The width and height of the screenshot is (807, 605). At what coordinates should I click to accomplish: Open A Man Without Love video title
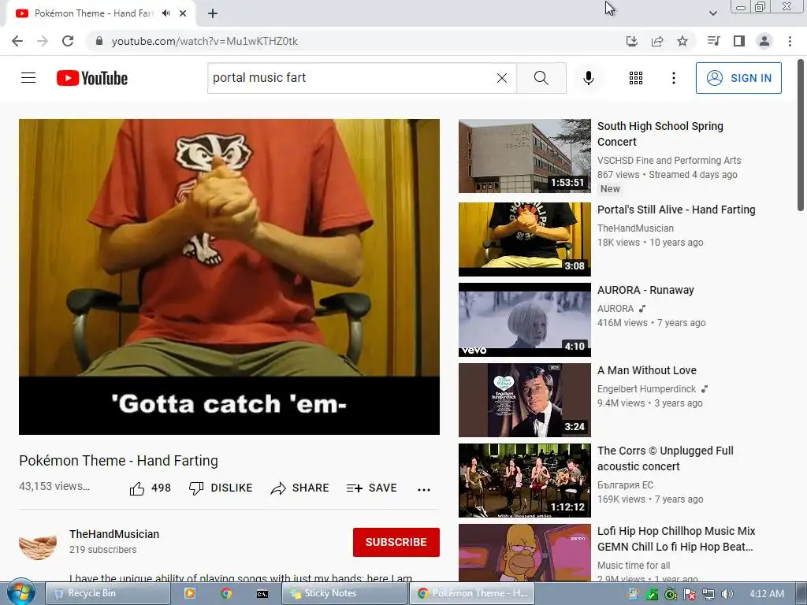point(646,370)
